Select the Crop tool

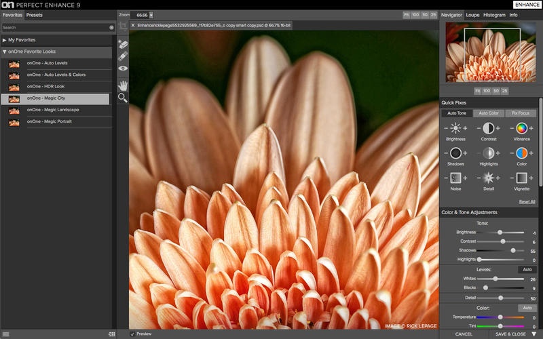pyautogui.click(x=123, y=26)
